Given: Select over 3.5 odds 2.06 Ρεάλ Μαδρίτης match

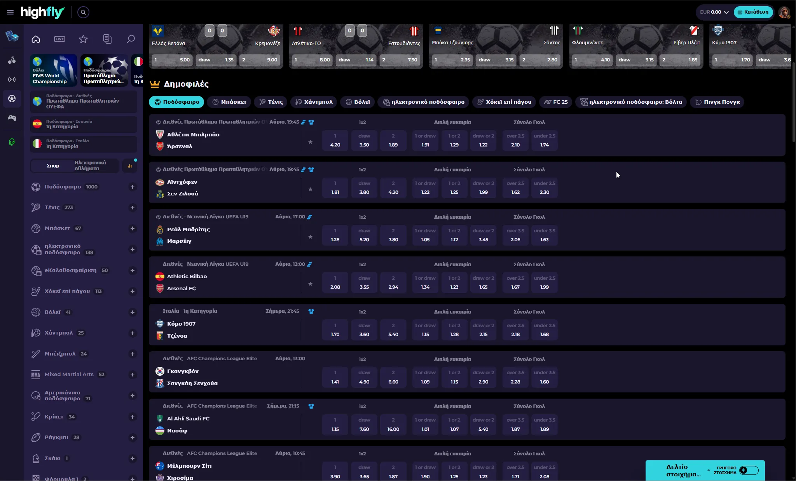Looking at the screenshot, I should pyautogui.click(x=515, y=235).
